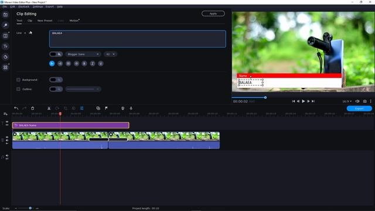Viewport: 375px width, 211px height.
Task: Start webcam recording from timeline toolbar
Action: [x=122, y=108]
